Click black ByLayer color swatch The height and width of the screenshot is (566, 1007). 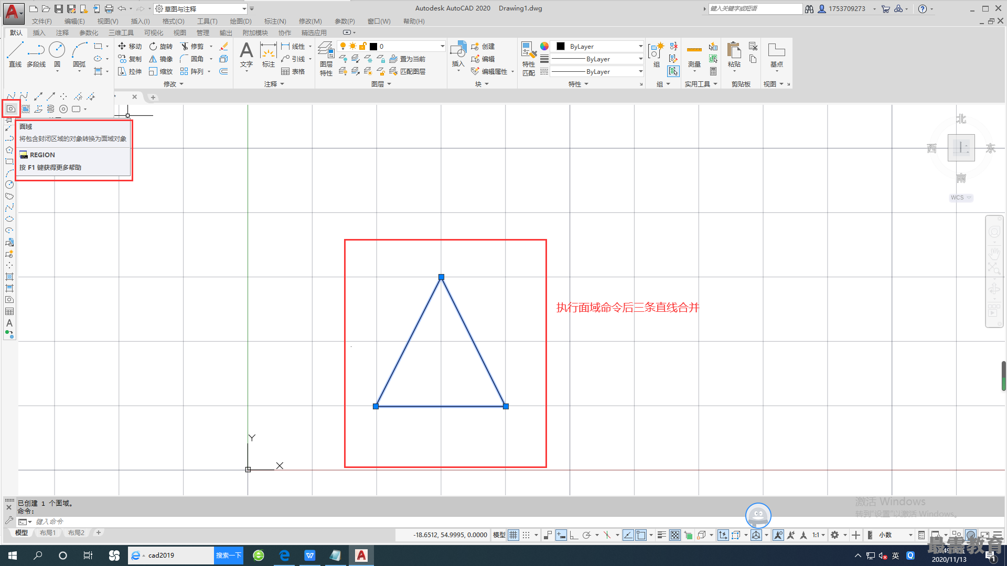561,47
